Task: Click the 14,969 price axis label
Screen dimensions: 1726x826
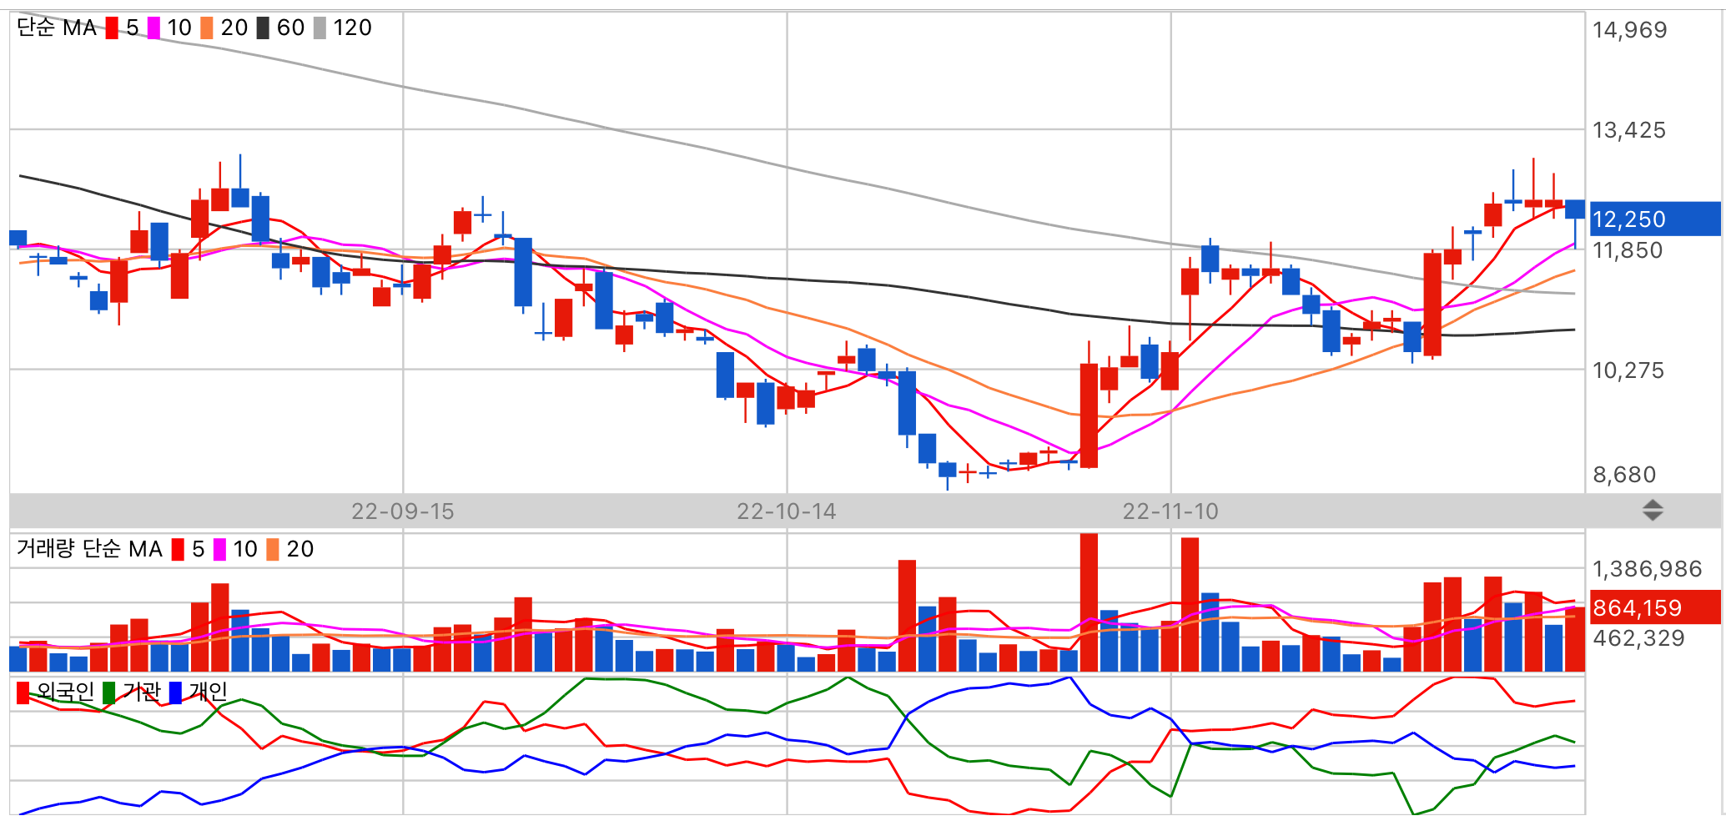Action: [x=1629, y=30]
